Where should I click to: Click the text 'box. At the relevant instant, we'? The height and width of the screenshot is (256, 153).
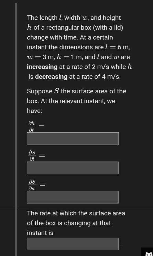pyautogui.click(x=71, y=101)
